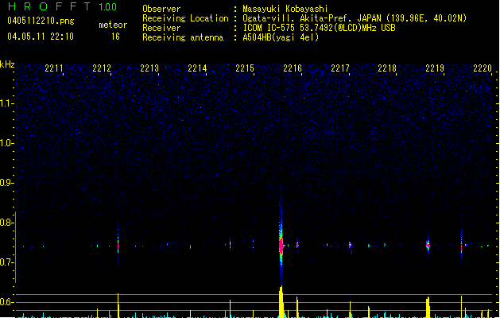Click the 2214 time marker
Image resolution: width=500 pixels, height=318 pixels.
point(197,68)
